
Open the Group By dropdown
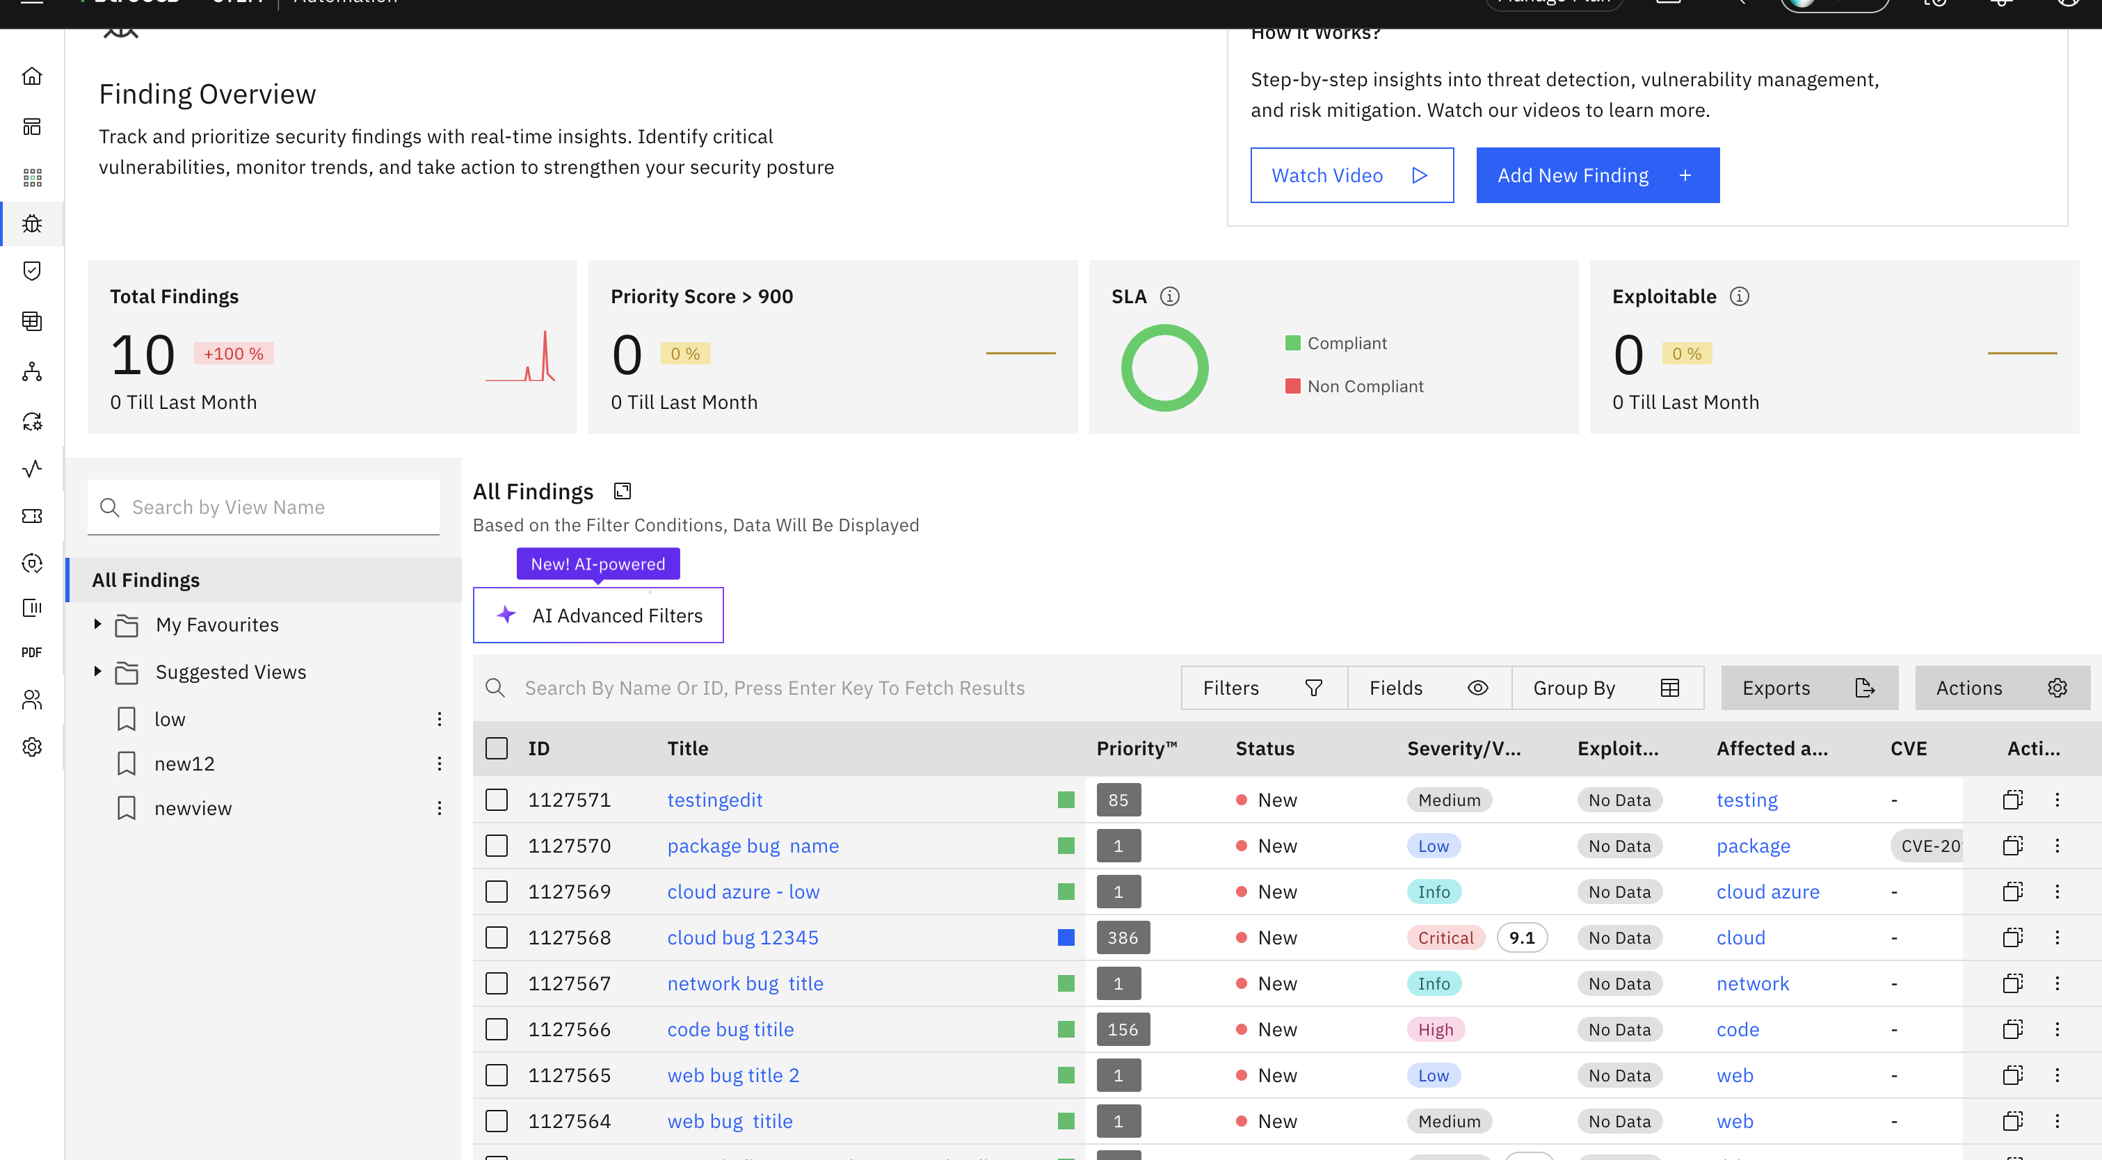(x=1606, y=688)
